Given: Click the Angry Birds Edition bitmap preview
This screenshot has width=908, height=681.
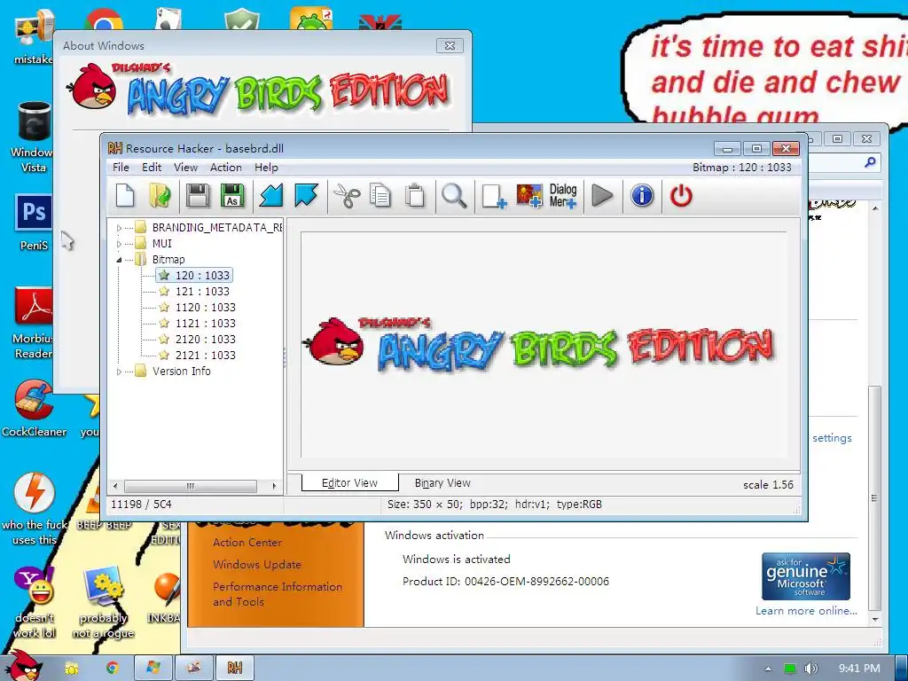Looking at the screenshot, I should point(544,346).
